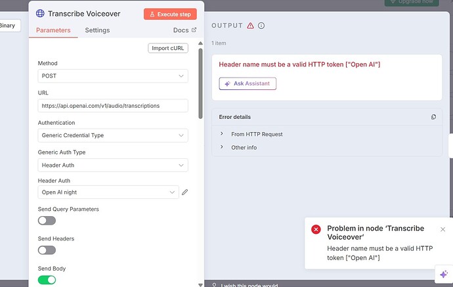Disable the Send Body switch

click(47, 280)
